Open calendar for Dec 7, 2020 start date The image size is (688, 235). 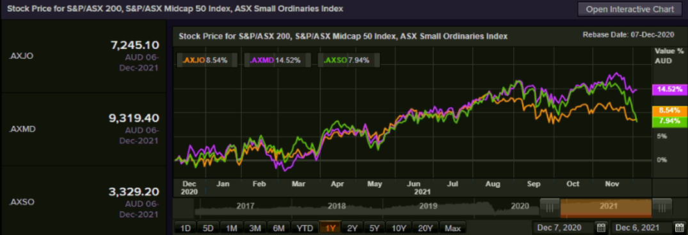pyautogui.click(x=601, y=227)
